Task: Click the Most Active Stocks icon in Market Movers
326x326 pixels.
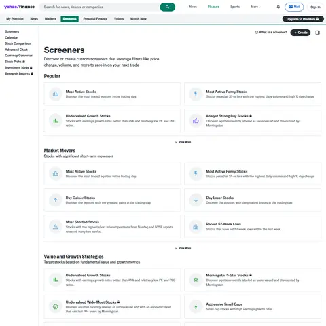Action: pos(56,174)
